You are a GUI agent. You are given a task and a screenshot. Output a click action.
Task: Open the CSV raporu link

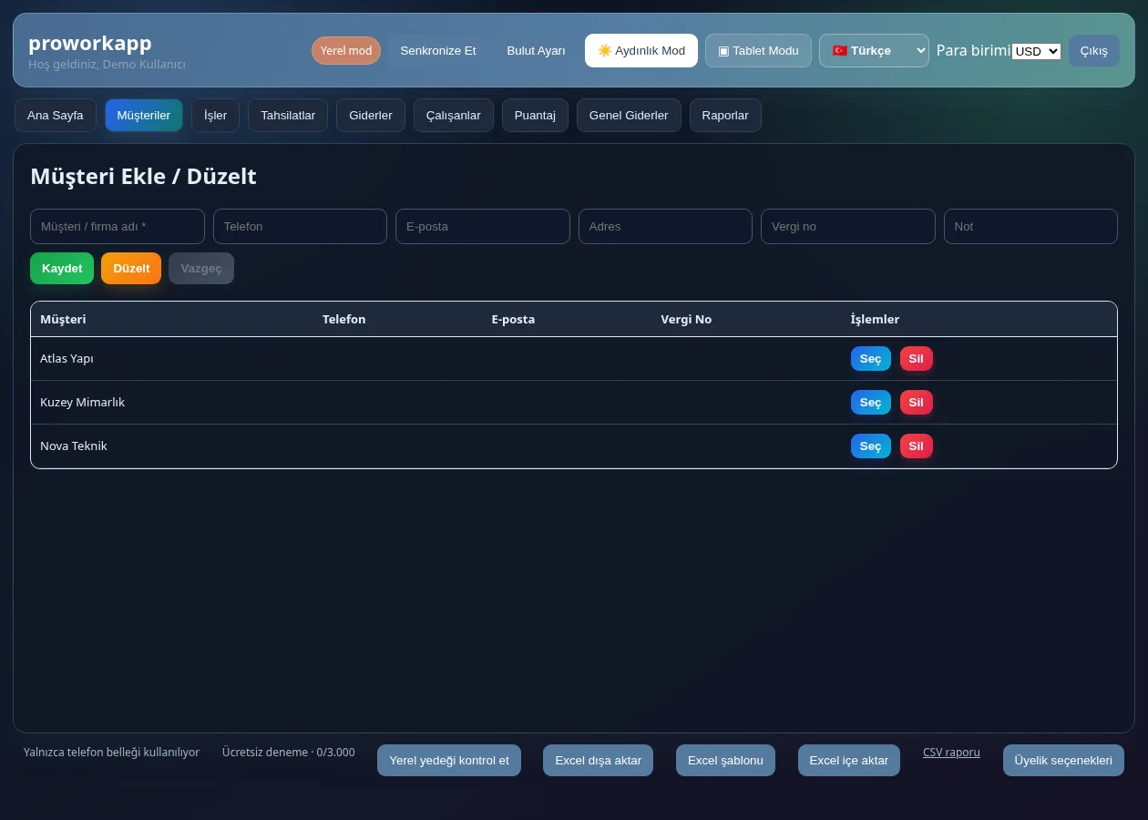pos(951,753)
